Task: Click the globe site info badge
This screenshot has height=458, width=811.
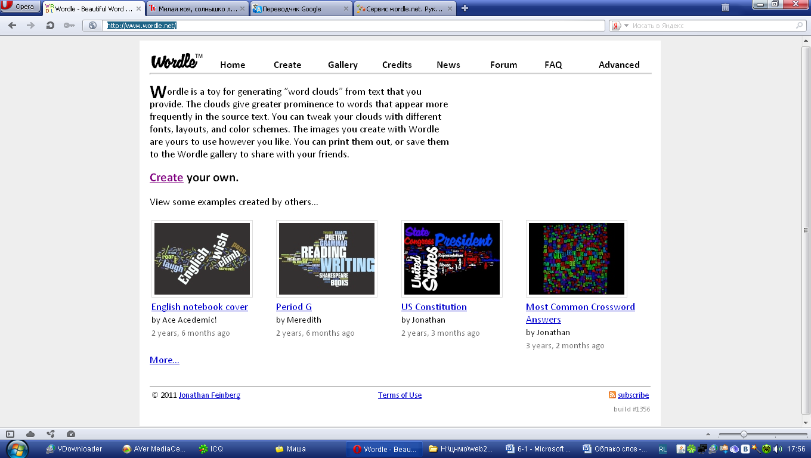Action: tap(92, 26)
